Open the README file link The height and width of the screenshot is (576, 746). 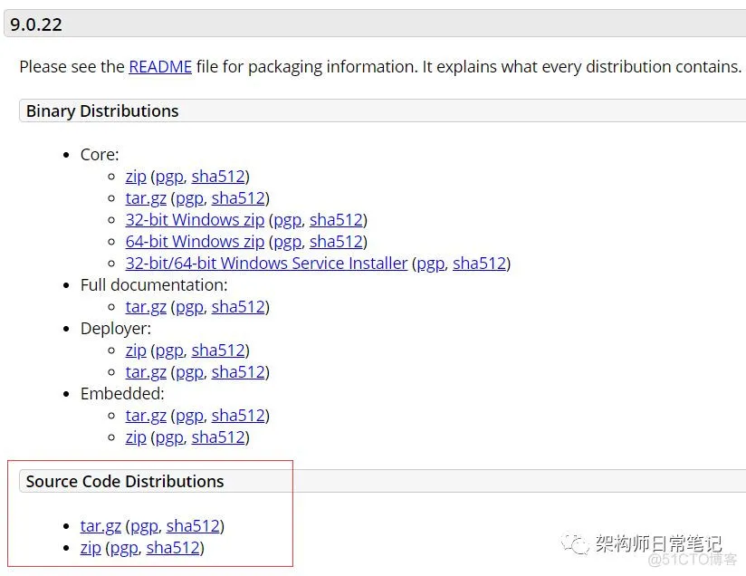tap(159, 66)
